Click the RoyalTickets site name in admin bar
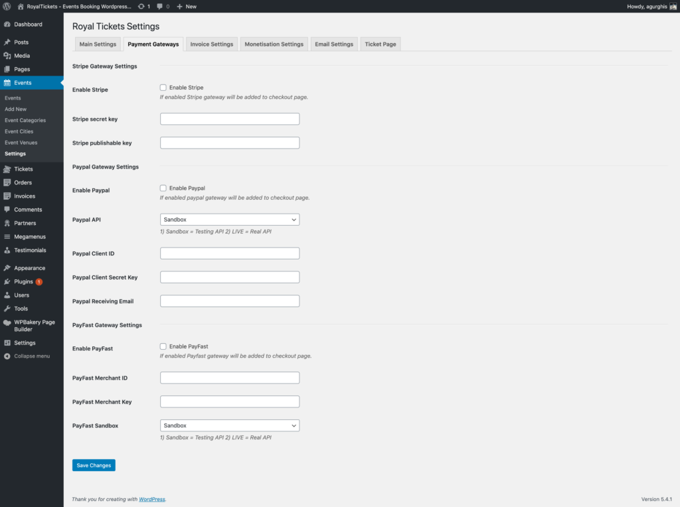This screenshot has width=680, height=507. click(79, 7)
